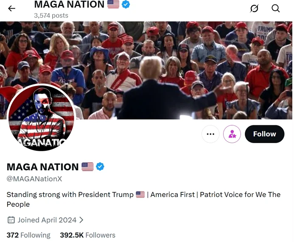Open Grok from the header icon
The height and width of the screenshot is (242, 297).
254,8
